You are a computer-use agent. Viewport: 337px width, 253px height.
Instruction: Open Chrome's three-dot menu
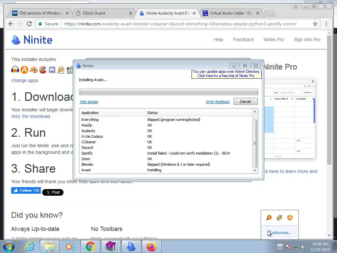tap(326, 24)
